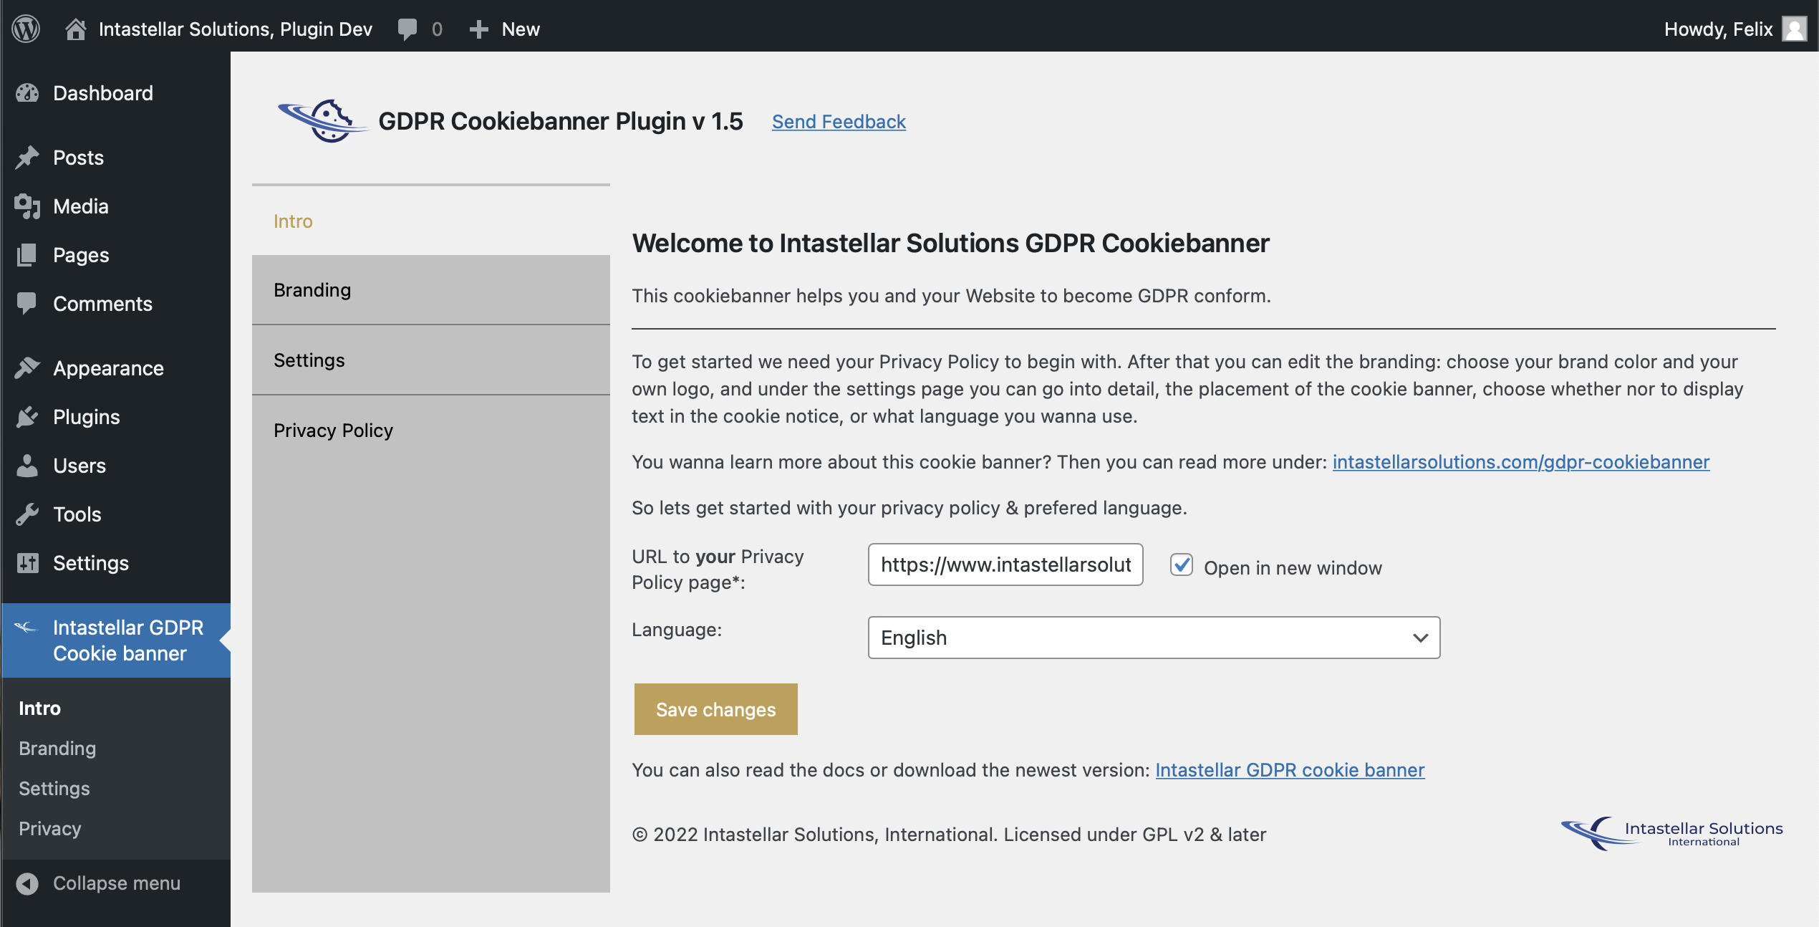Screen dimensions: 1819x927
Task: Click the Tools sidebar icon
Action: [x=31, y=513]
